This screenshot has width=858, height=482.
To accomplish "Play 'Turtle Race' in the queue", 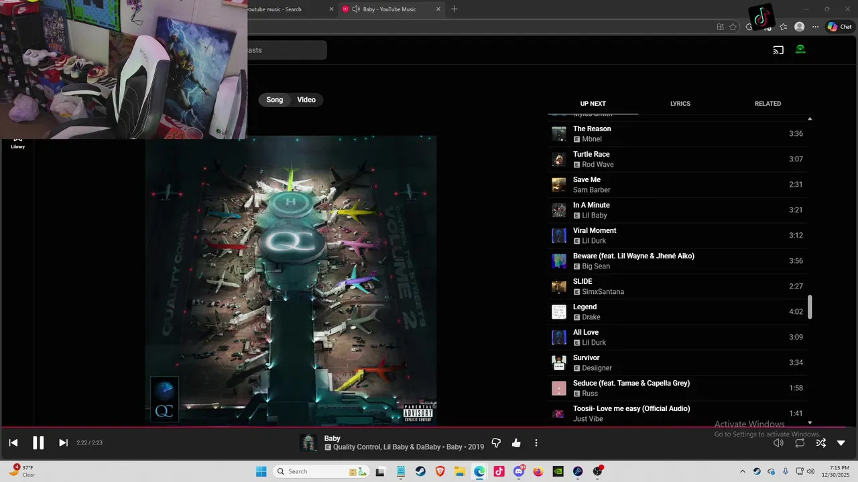I will pos(677,159).
